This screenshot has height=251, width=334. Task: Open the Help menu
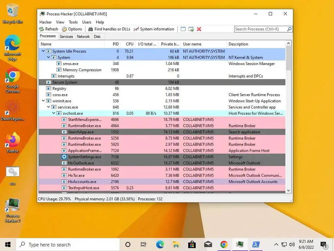pos(100,22)
